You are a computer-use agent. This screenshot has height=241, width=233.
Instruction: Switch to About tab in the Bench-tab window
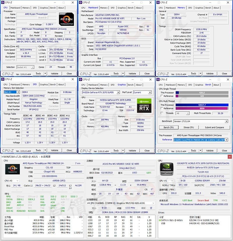(x=216, y=85)
